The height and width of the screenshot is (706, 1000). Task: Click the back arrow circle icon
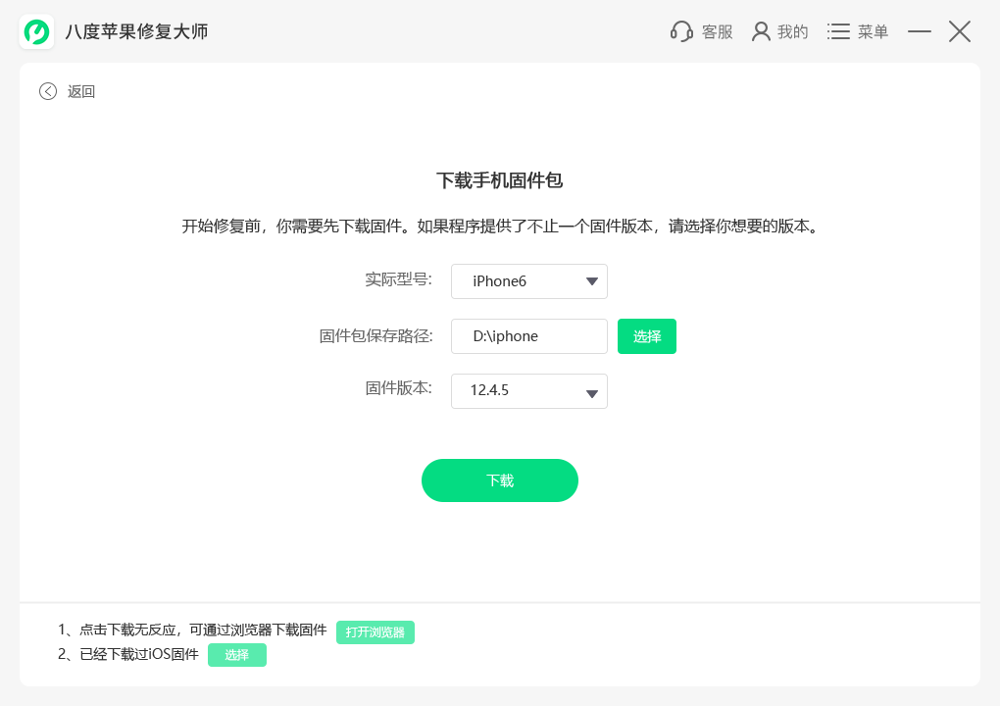(x=48, y=91)
